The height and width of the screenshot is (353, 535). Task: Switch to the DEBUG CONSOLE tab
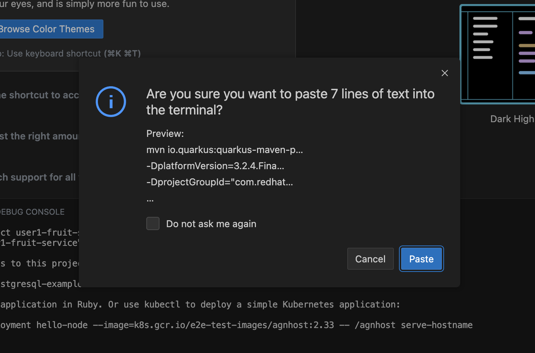tap(32, 212)
